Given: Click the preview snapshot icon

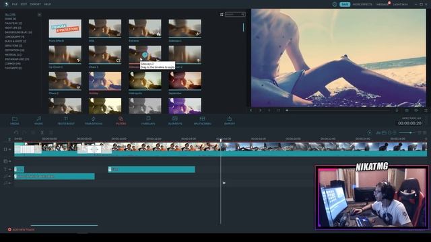Looking at the screenshot, I should (x=407, y=110).
